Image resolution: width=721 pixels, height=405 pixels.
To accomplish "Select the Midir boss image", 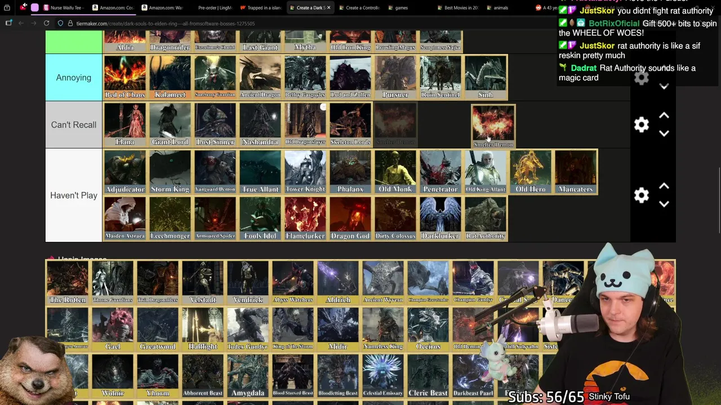I will (x=338, y=329).
